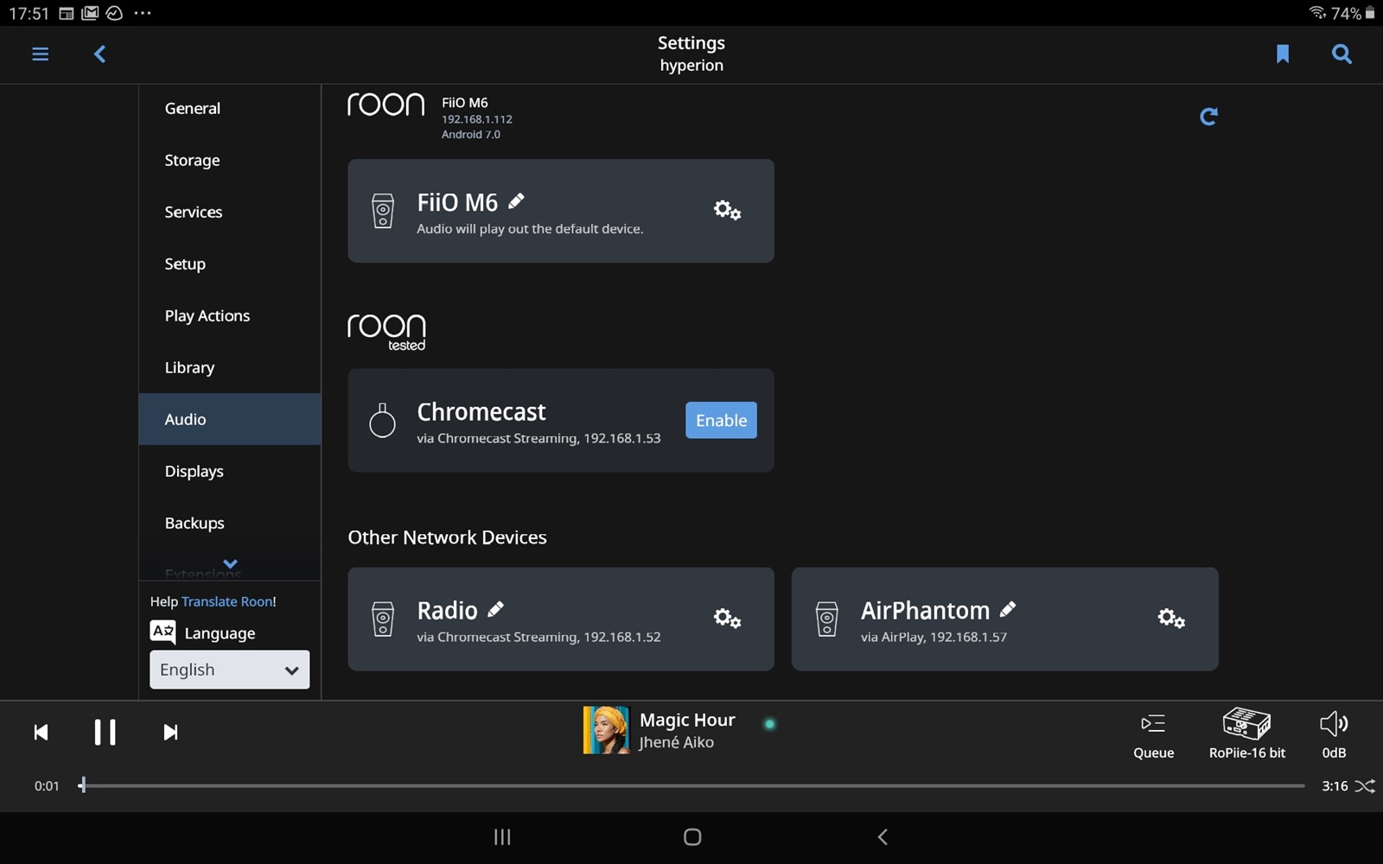
Task: Tap the Android back button
Action: coord(883,836)
